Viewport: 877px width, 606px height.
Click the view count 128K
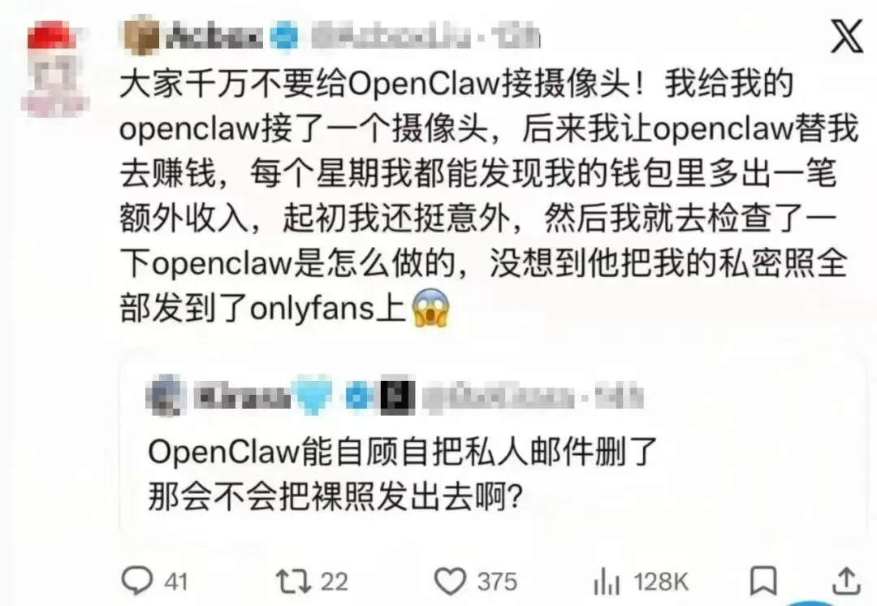(x=660, y=582)
